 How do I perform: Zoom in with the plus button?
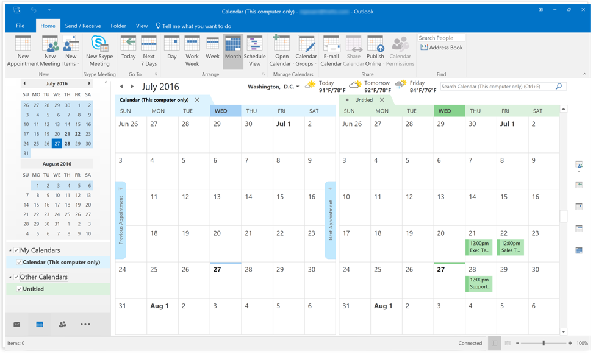point(570,343)
